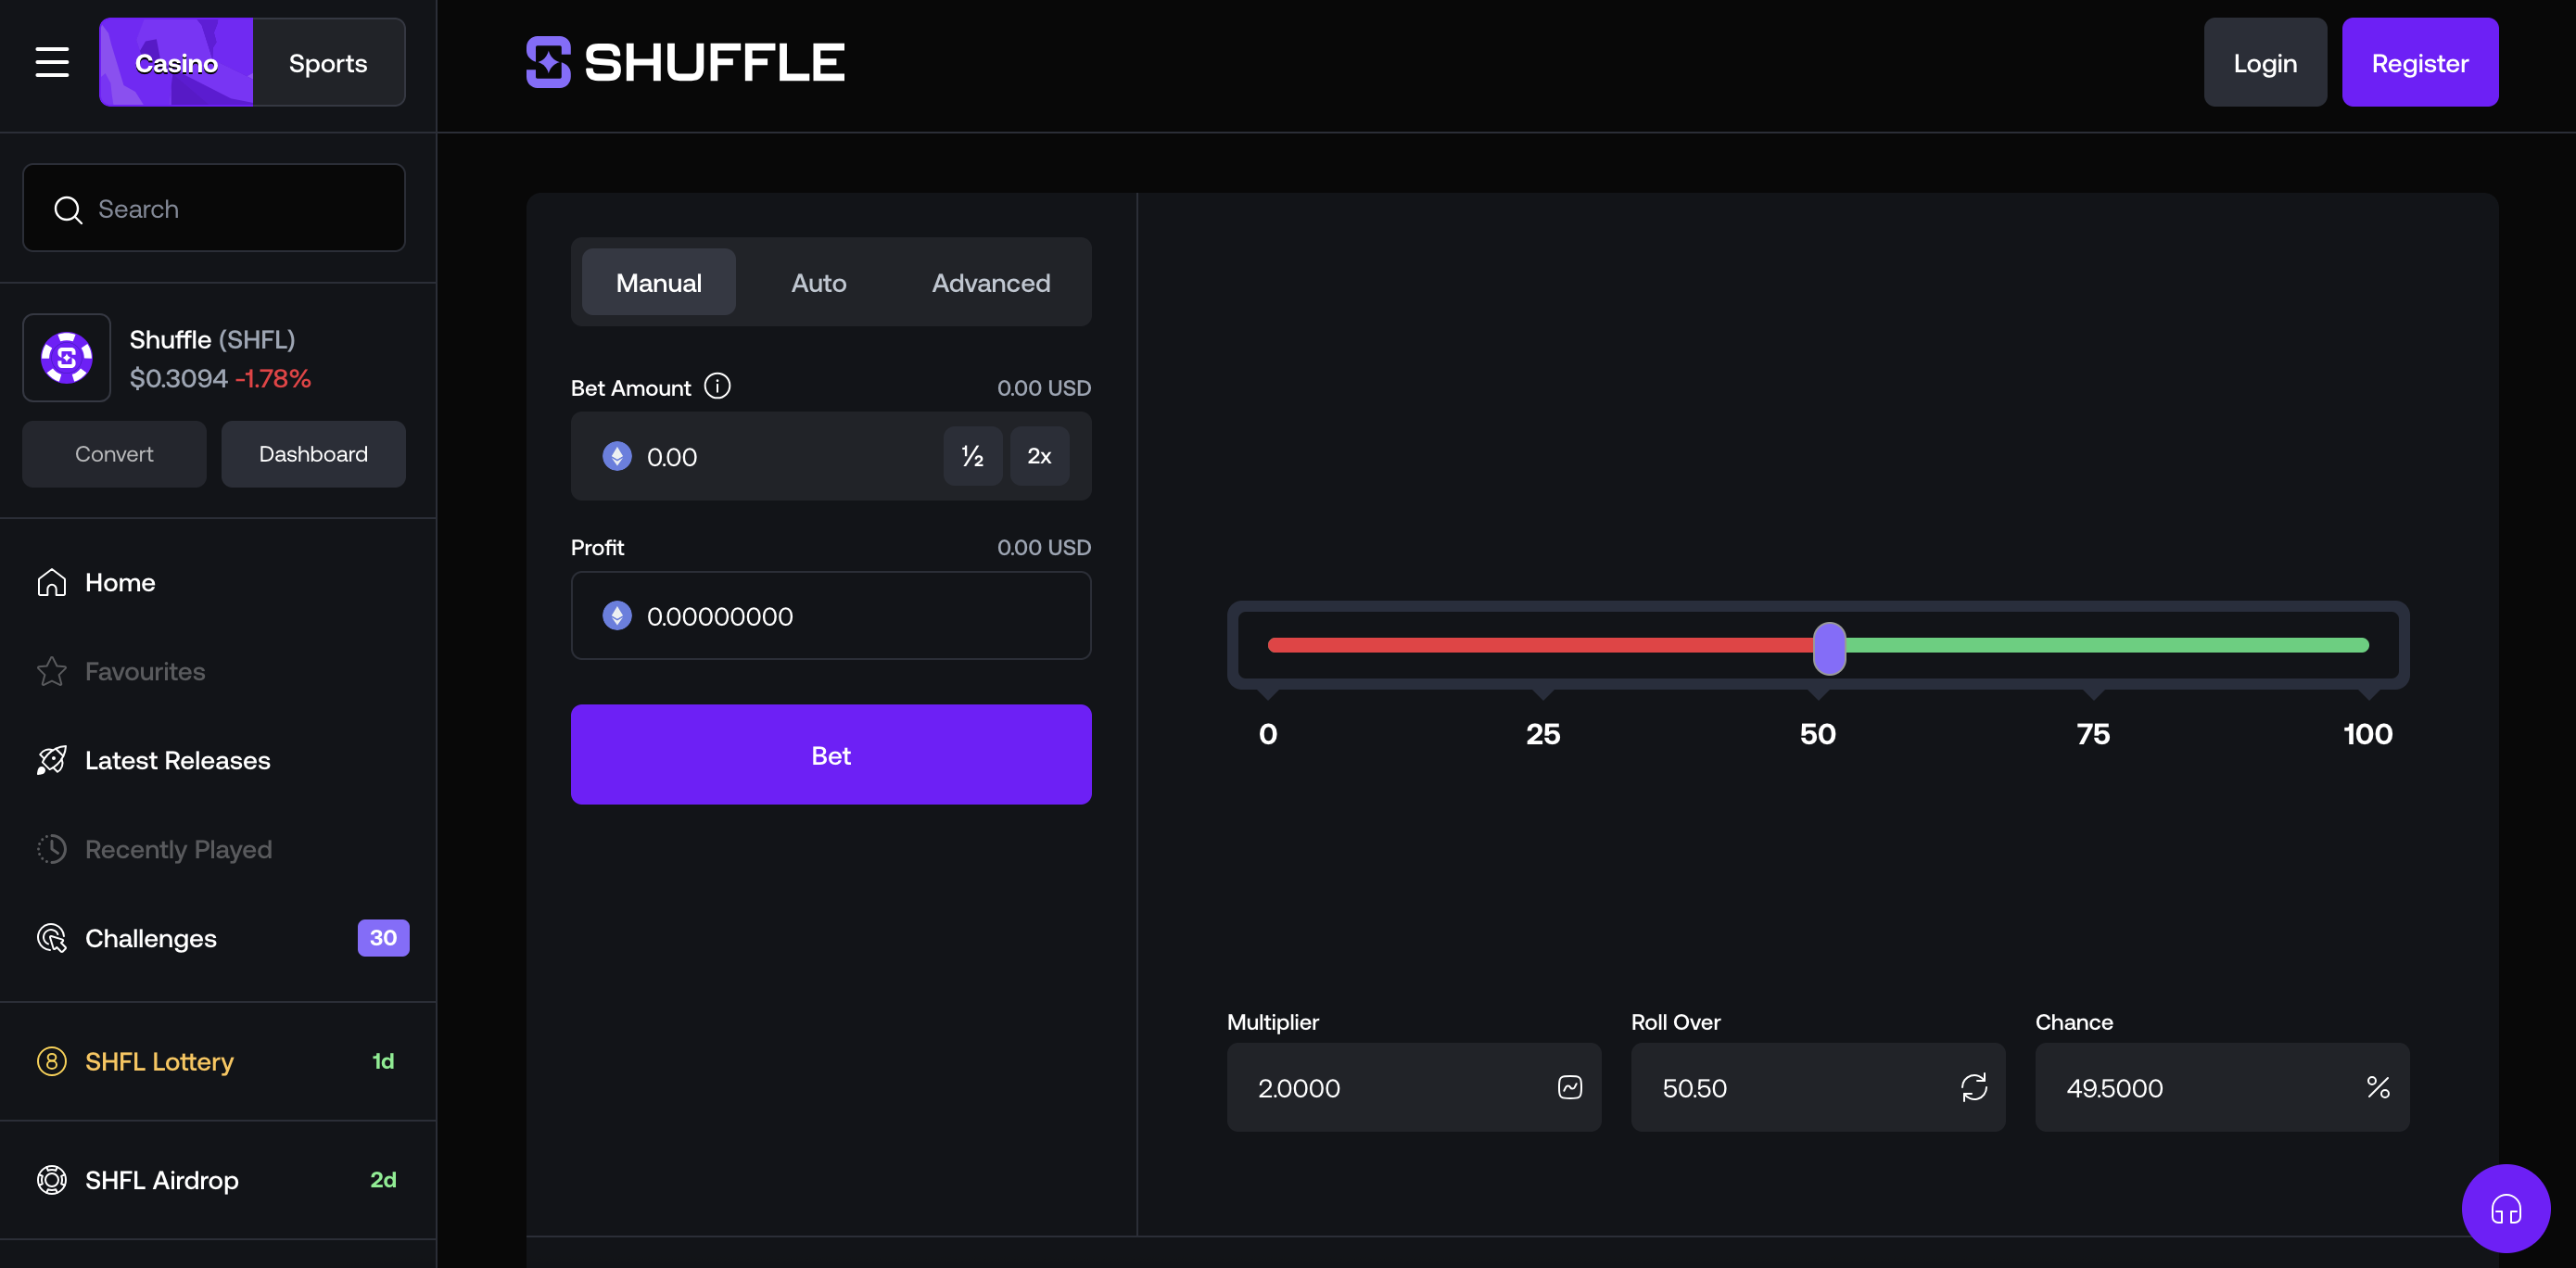Click the Home house icon
Screen dimensions: 2576x1268
pyautogui.click(x=52, y=582)
